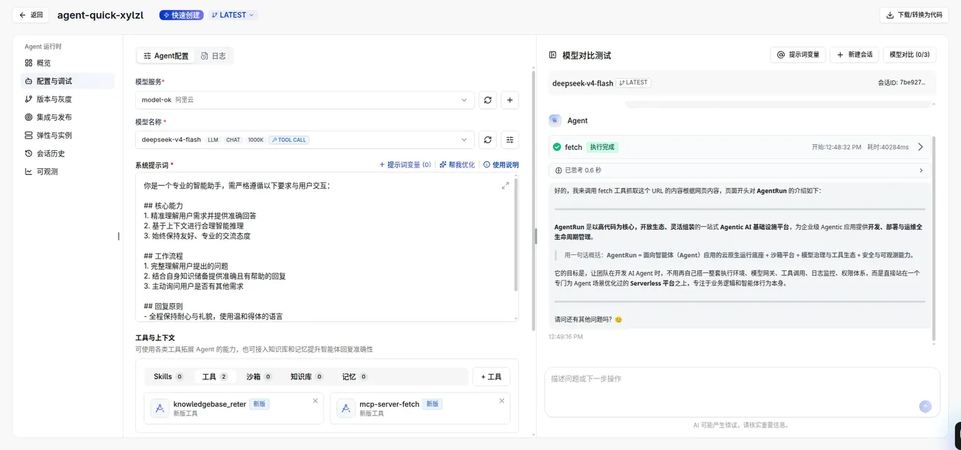Click the 新版 tag on mcp-server-fetch
Screen dimensions: 961x450
click(432, 404)
